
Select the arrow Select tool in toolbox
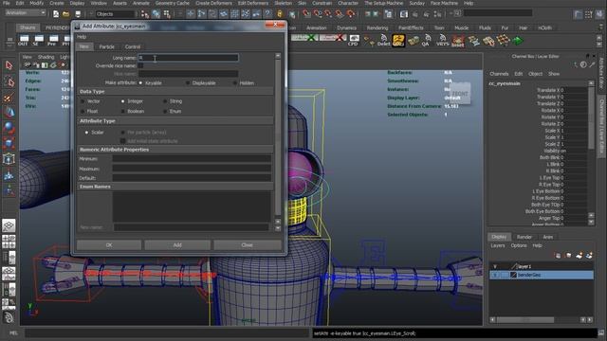tap(9, 65)
